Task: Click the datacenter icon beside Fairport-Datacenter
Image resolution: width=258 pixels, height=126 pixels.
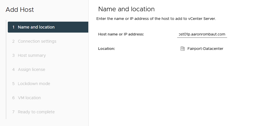Action: click(x=182, y=49)
